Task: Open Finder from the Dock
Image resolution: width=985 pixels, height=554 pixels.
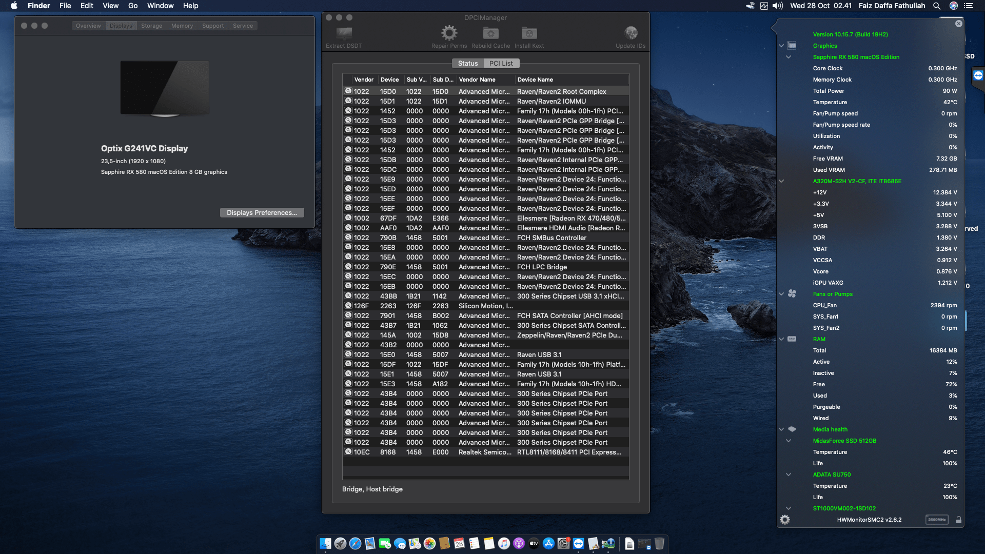Action: tap(325, 544)
